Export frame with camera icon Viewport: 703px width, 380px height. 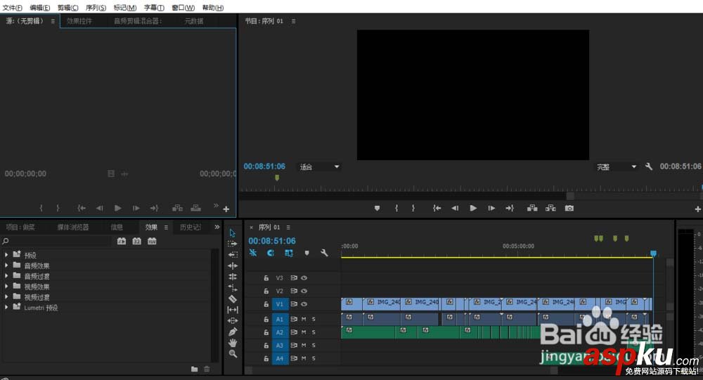(x=569, y=209)
